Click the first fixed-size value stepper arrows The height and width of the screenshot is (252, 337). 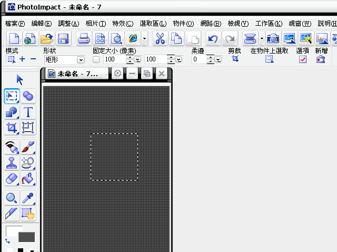coord(130,59)
